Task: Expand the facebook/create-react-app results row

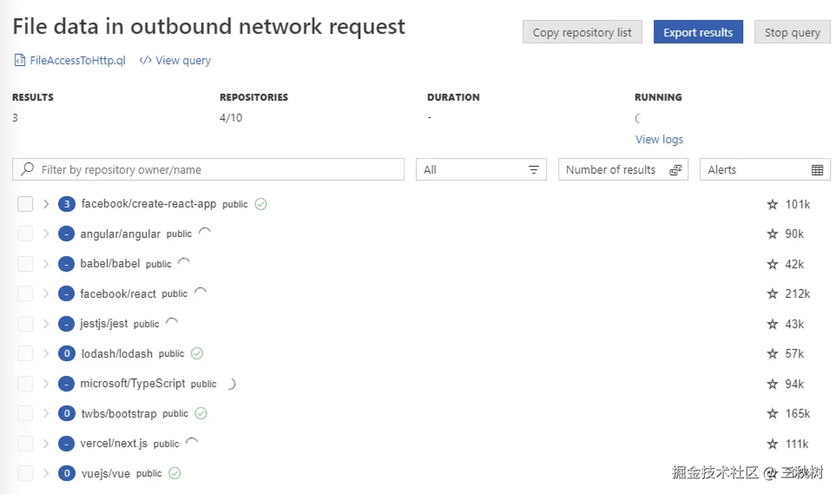Action: (46, 204)
